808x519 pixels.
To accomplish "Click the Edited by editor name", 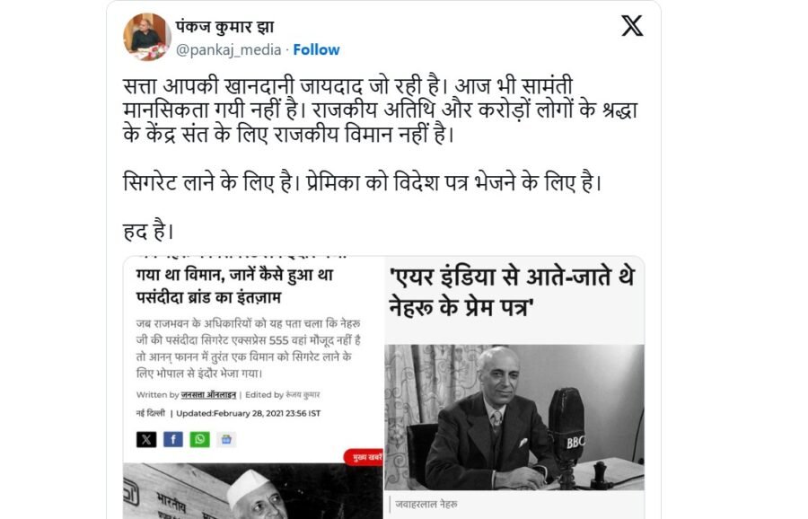I will [x=302, y=395].
